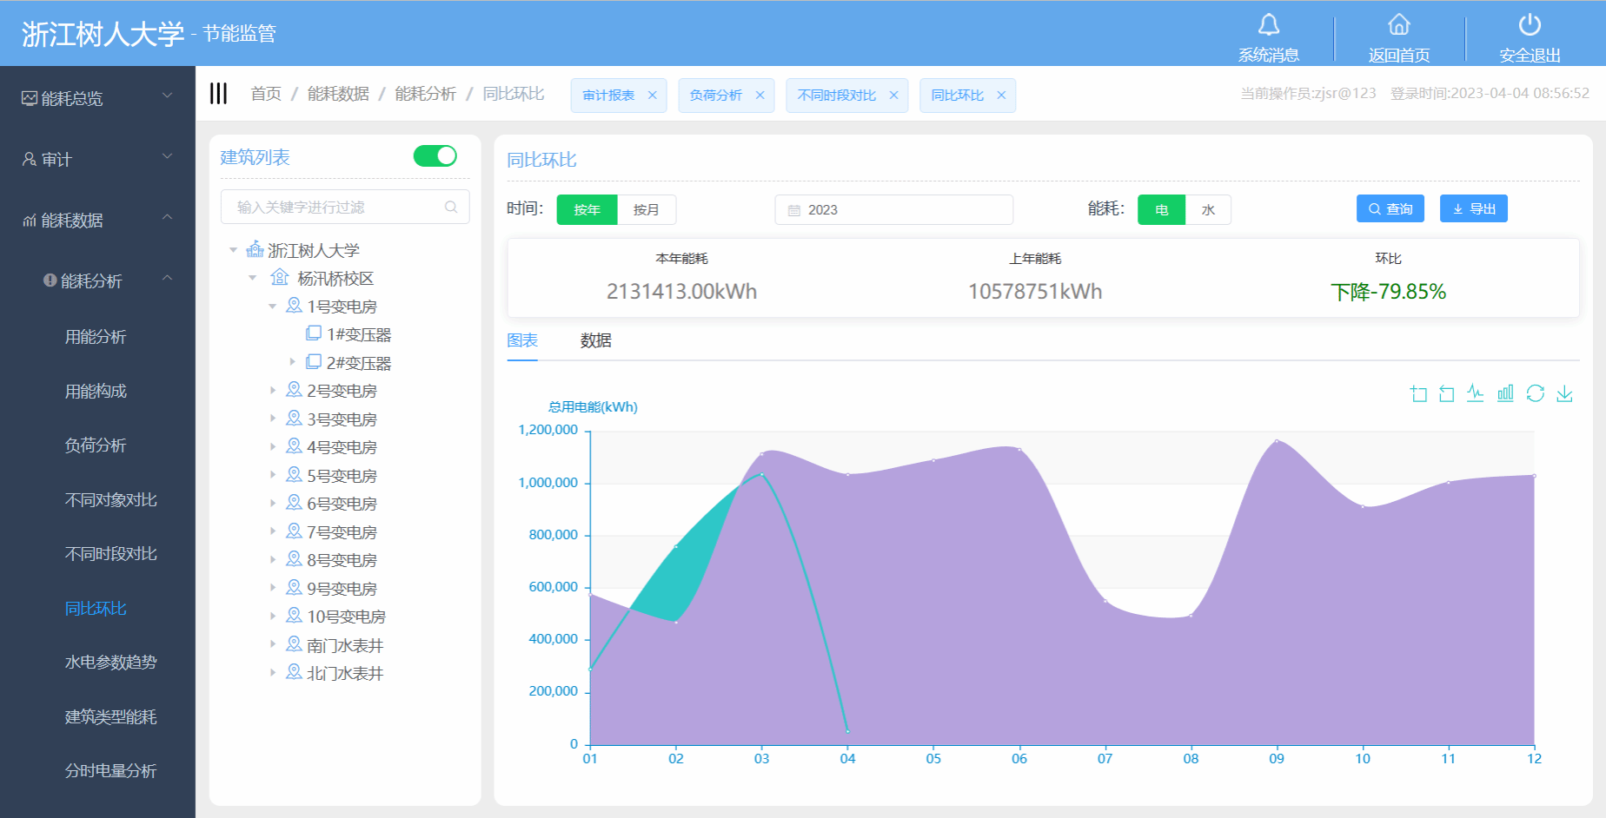Screen dimensions: 1606x818
Task: Click the 查询 query button
Action: 1390,209
